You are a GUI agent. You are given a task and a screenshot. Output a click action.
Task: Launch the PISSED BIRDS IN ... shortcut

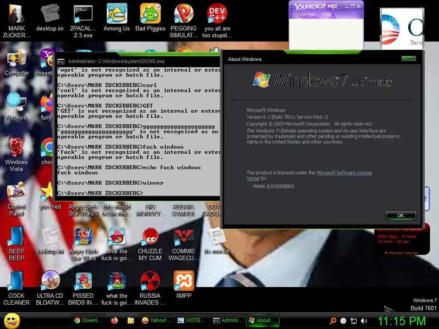point(83,288)
